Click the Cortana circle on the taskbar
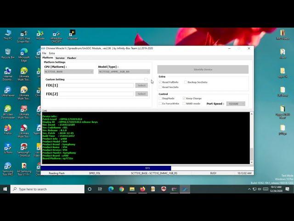The height and width of the screenshot is (221, 294). (90, 189)
